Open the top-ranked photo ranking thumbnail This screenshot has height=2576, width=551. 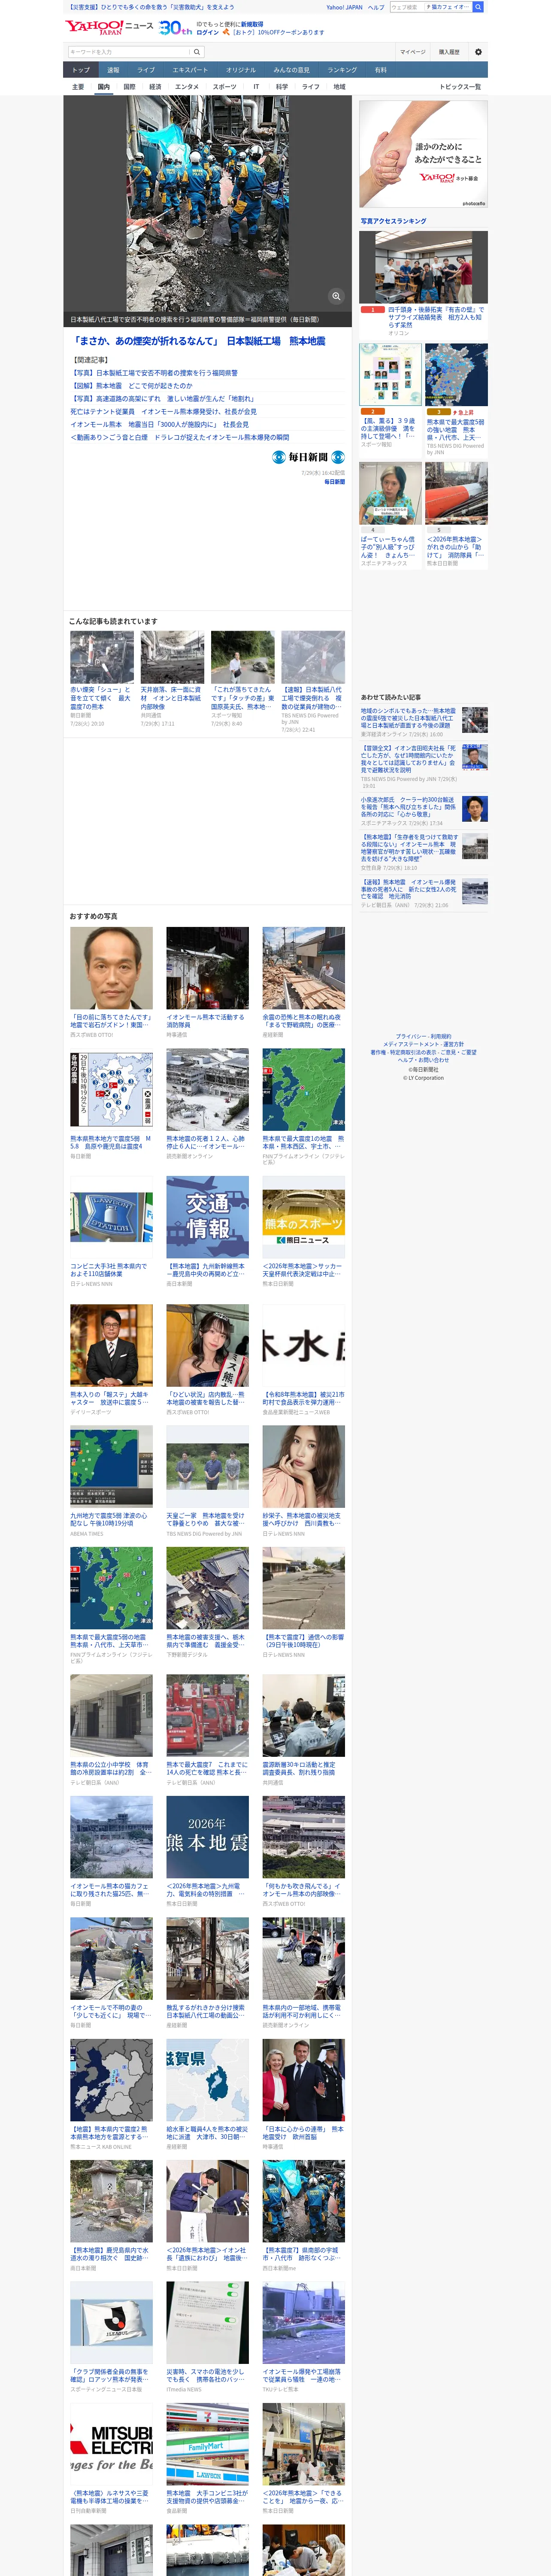423,268
